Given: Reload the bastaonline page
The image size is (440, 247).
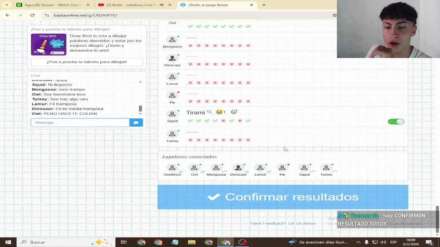Looking at the screenshot, I should (32, 15).
